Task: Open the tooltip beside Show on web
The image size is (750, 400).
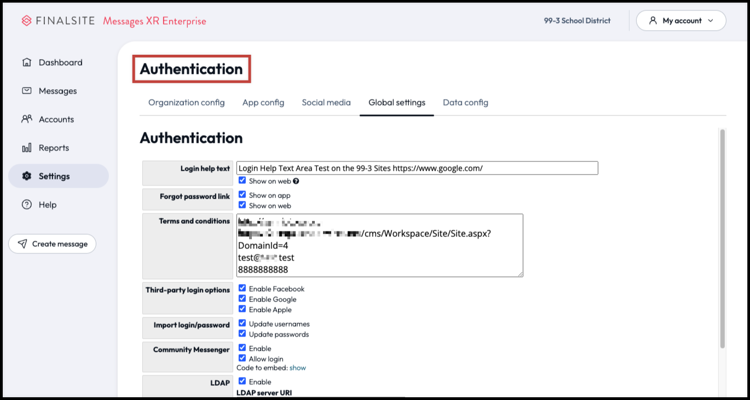Action: [296, 181]
